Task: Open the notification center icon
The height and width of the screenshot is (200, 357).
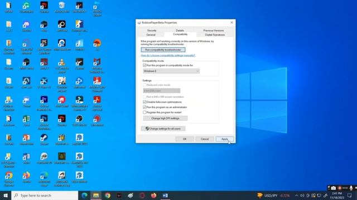Action: pyautogui.click(x=350, y=196)
